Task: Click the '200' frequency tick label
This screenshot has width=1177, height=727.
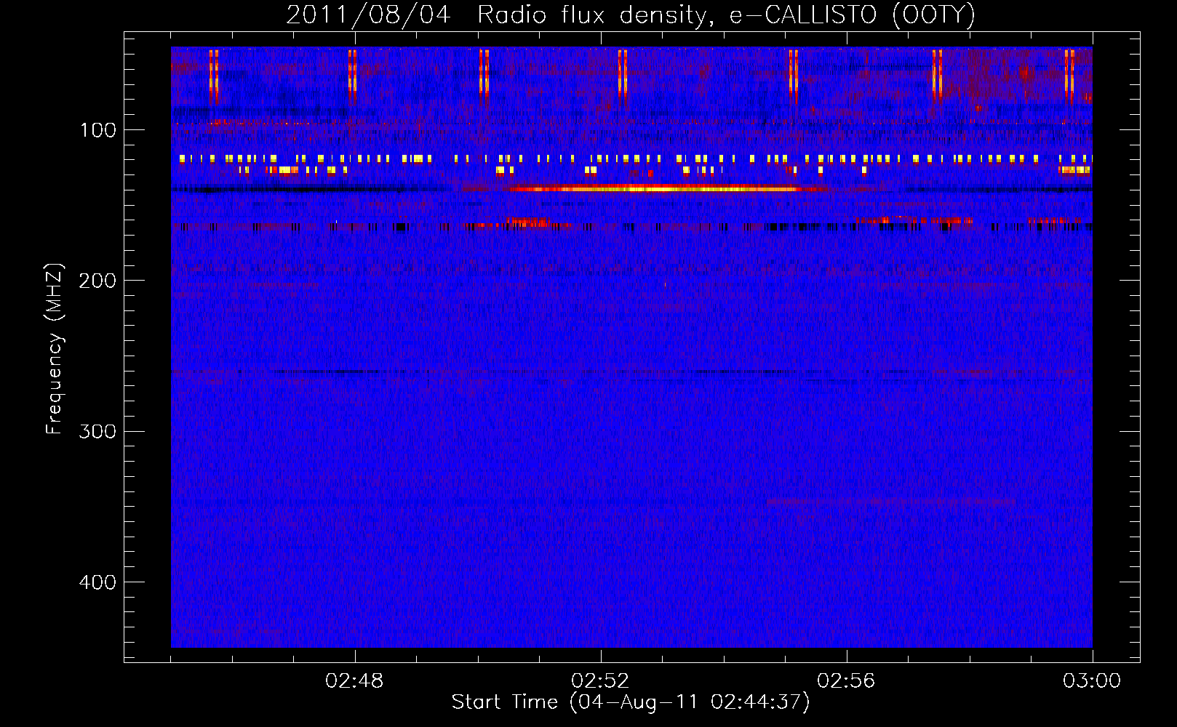Action: (x=97, y=281)
